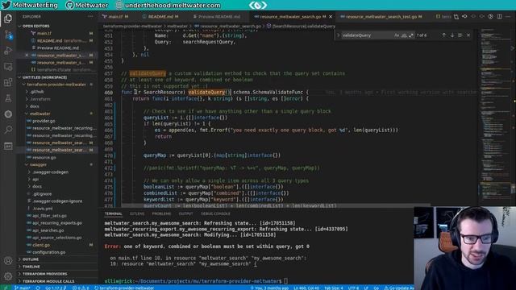Click UTF-8 encoding in status bar
516x290 pixels.
click(353, 288)
